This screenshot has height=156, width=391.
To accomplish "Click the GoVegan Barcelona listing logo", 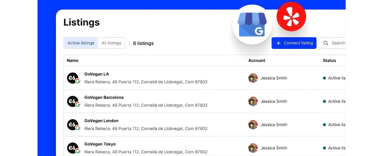I will tap(73, 101).
